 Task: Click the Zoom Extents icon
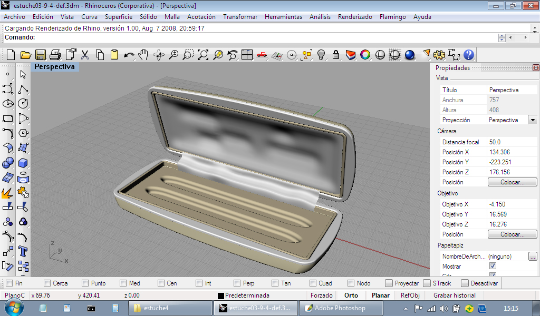tap(203, 55)
